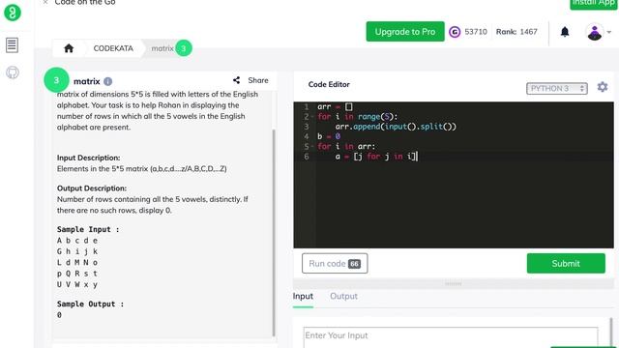Click the number 3 badge beside matrix title
The height and width of the screenshot is (348, 619).
tap(56, 80)
